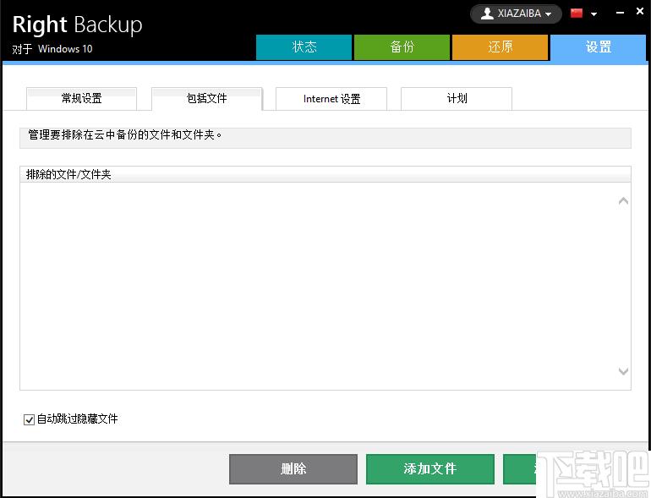Switch to the 状态 tab
Image resolution: width=651 pixels, height=498 pixels.
pos(304,47)
